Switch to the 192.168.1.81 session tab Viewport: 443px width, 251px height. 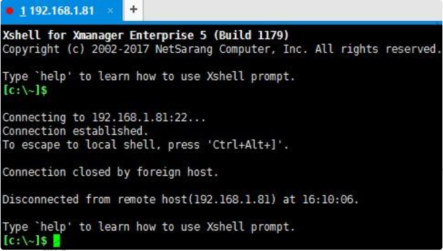57,11
